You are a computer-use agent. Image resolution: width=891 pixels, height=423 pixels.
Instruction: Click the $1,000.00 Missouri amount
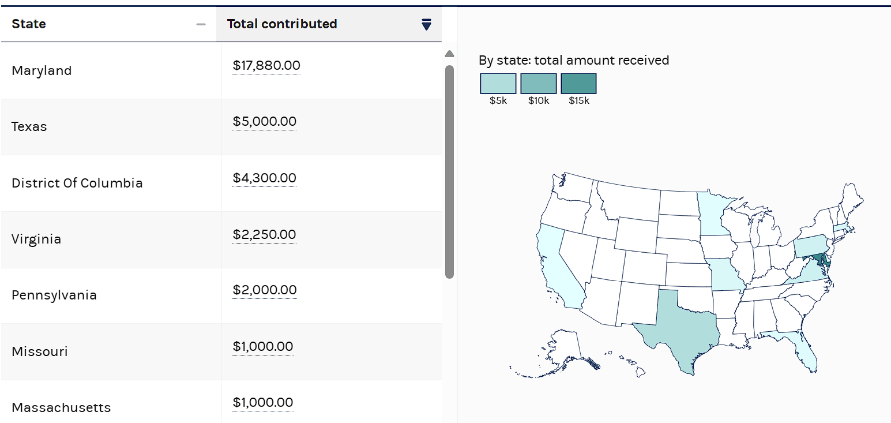[x=262, y=347]
